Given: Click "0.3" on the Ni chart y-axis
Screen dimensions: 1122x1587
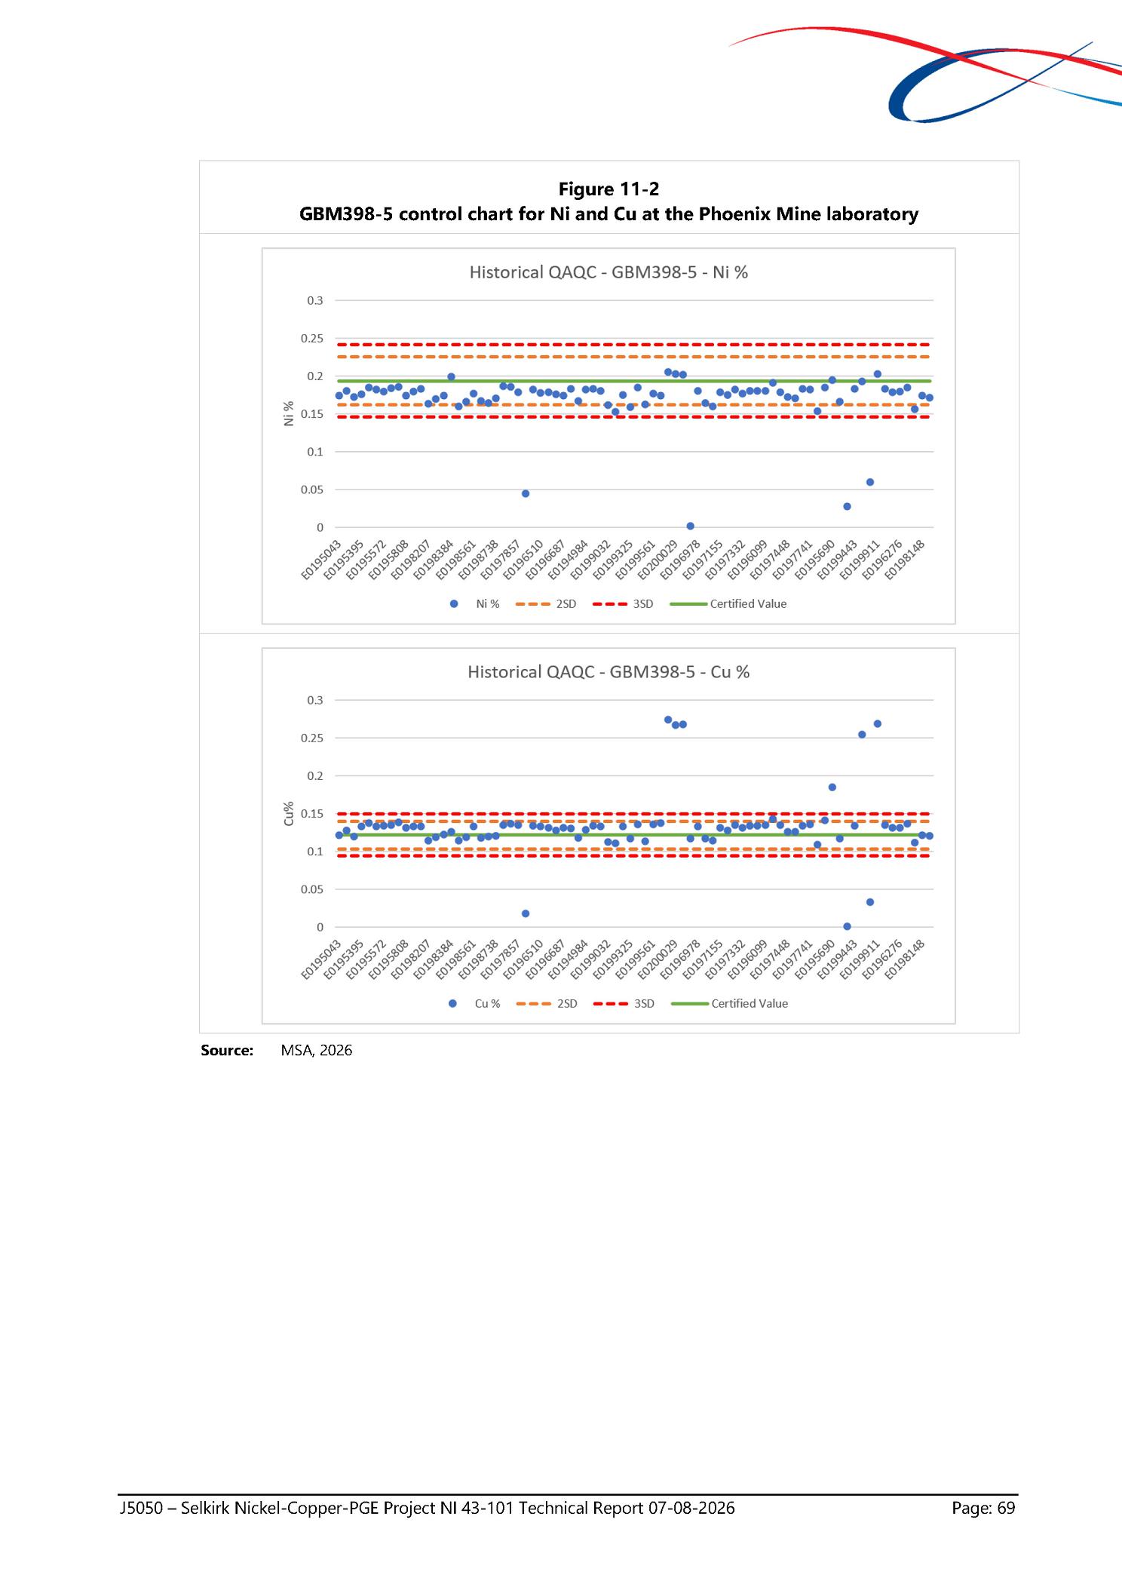Looking at the screenshot, I should (315, 300).
